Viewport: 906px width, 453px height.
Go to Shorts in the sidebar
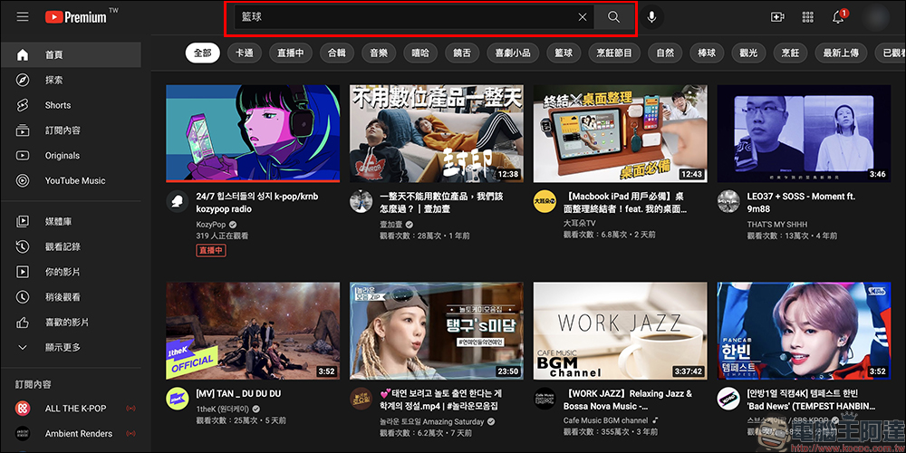(58, 105)
